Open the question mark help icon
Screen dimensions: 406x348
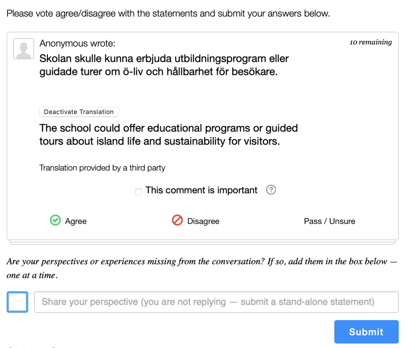pyautogui.click(x=271, y=190)
